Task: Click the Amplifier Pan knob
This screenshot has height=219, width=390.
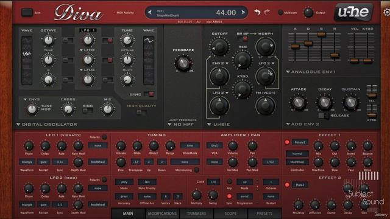Action: coord(252,146)
